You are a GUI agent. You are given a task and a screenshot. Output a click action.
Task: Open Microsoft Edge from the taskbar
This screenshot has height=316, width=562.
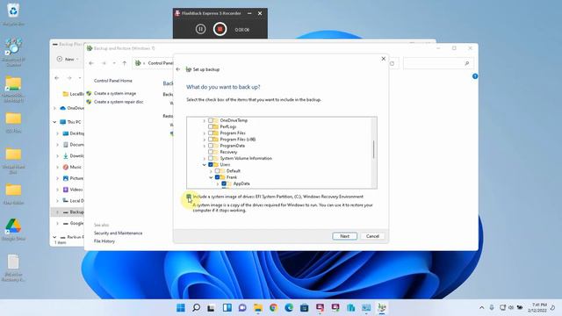(289, 307)
